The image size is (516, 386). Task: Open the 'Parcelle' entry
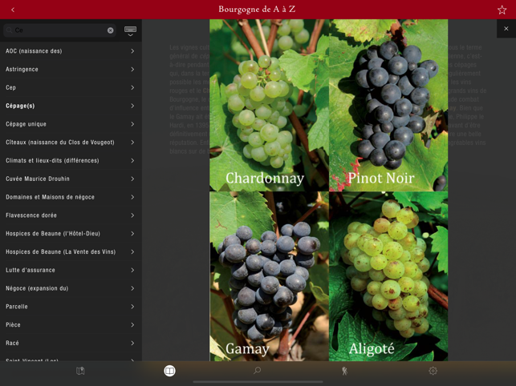(x=71, y=306)
